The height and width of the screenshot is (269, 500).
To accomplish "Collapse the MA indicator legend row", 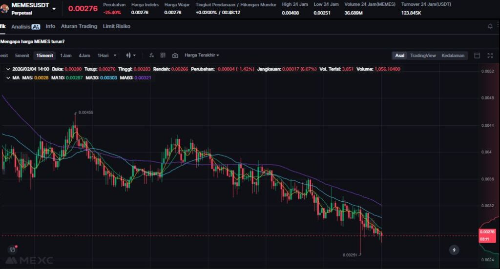I will (7, 77).
